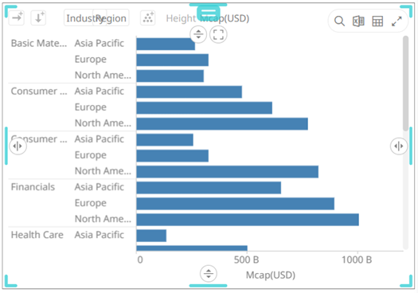This screenshot has height=293, width=418.
Task: Click the bottom-right teal corner handle
Action: click(x=406, y=281)
